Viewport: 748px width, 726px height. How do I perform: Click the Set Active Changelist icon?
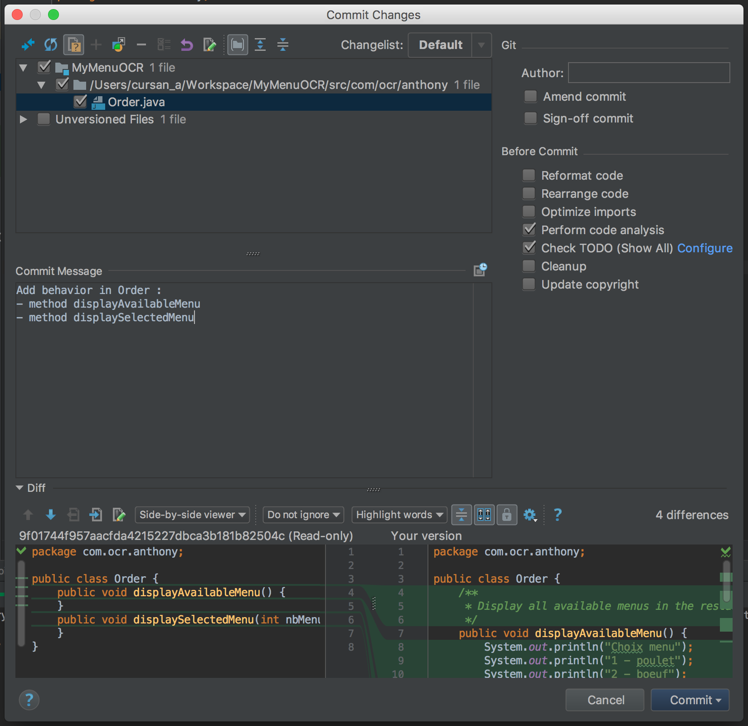164,45
